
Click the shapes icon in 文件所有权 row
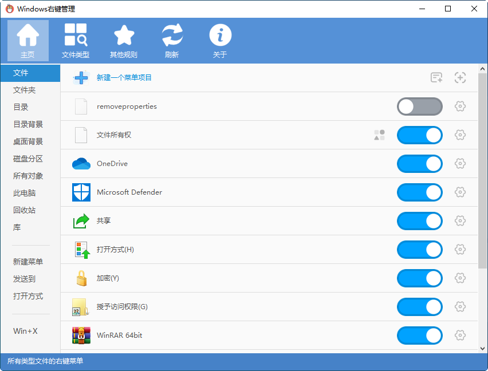pos(379,135)
